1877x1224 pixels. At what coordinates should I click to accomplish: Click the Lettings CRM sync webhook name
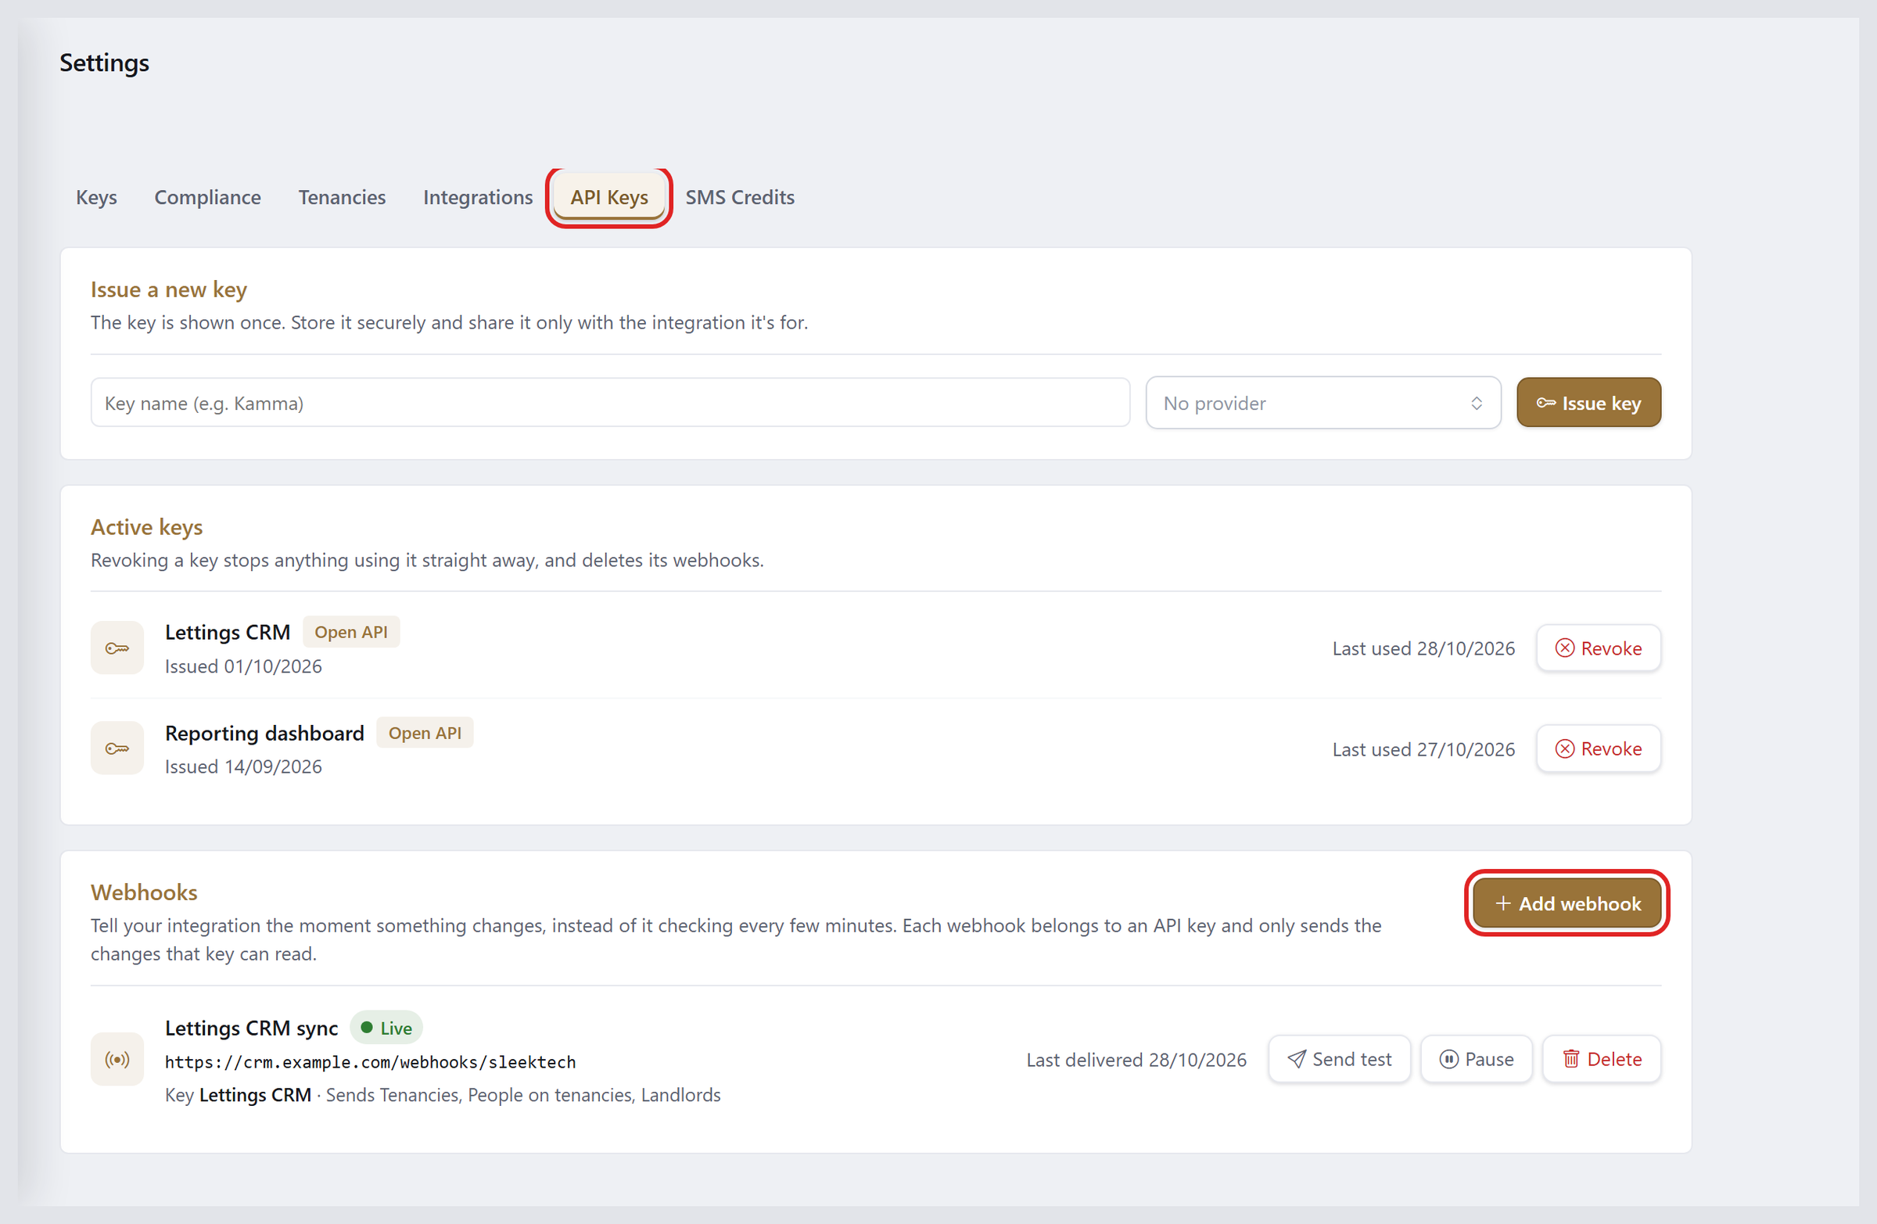[x=251, y=1028]
